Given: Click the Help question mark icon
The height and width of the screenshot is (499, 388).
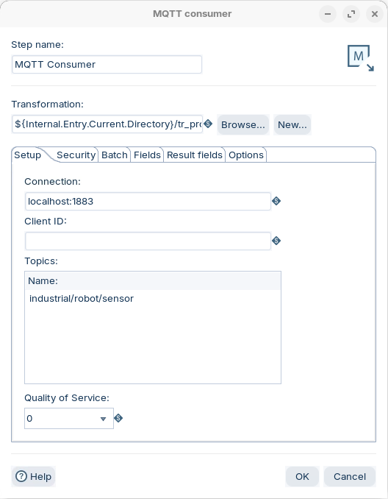Looking at the screenshot, I should click(x=21, y=476).
